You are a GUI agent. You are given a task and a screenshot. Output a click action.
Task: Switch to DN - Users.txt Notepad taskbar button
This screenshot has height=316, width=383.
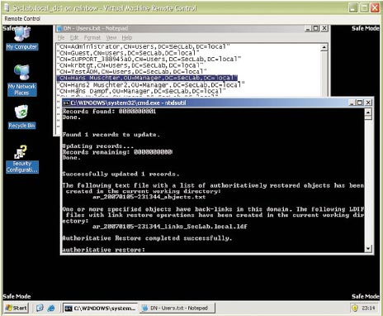[x=177, y=308]
